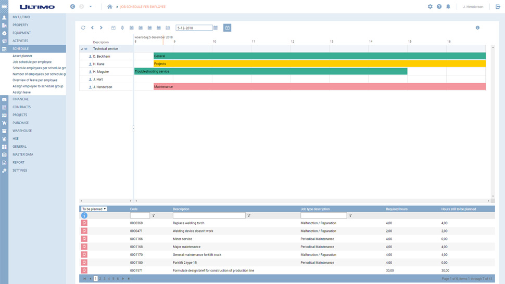
Task: Open the 'Overview of leave per employee' link
Action: click(x=35, y=80)
